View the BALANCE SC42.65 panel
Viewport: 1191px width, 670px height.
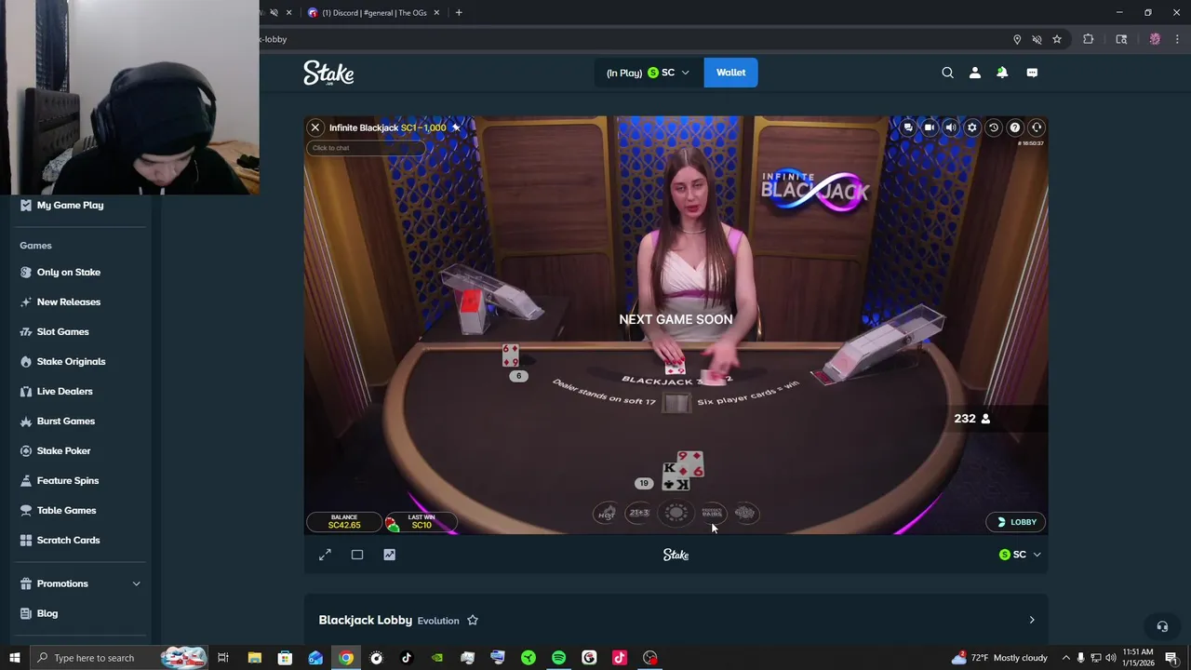[344, 521]
